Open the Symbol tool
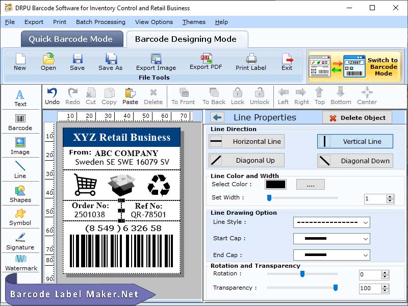 pyautogui.click(x=20, y=218)
